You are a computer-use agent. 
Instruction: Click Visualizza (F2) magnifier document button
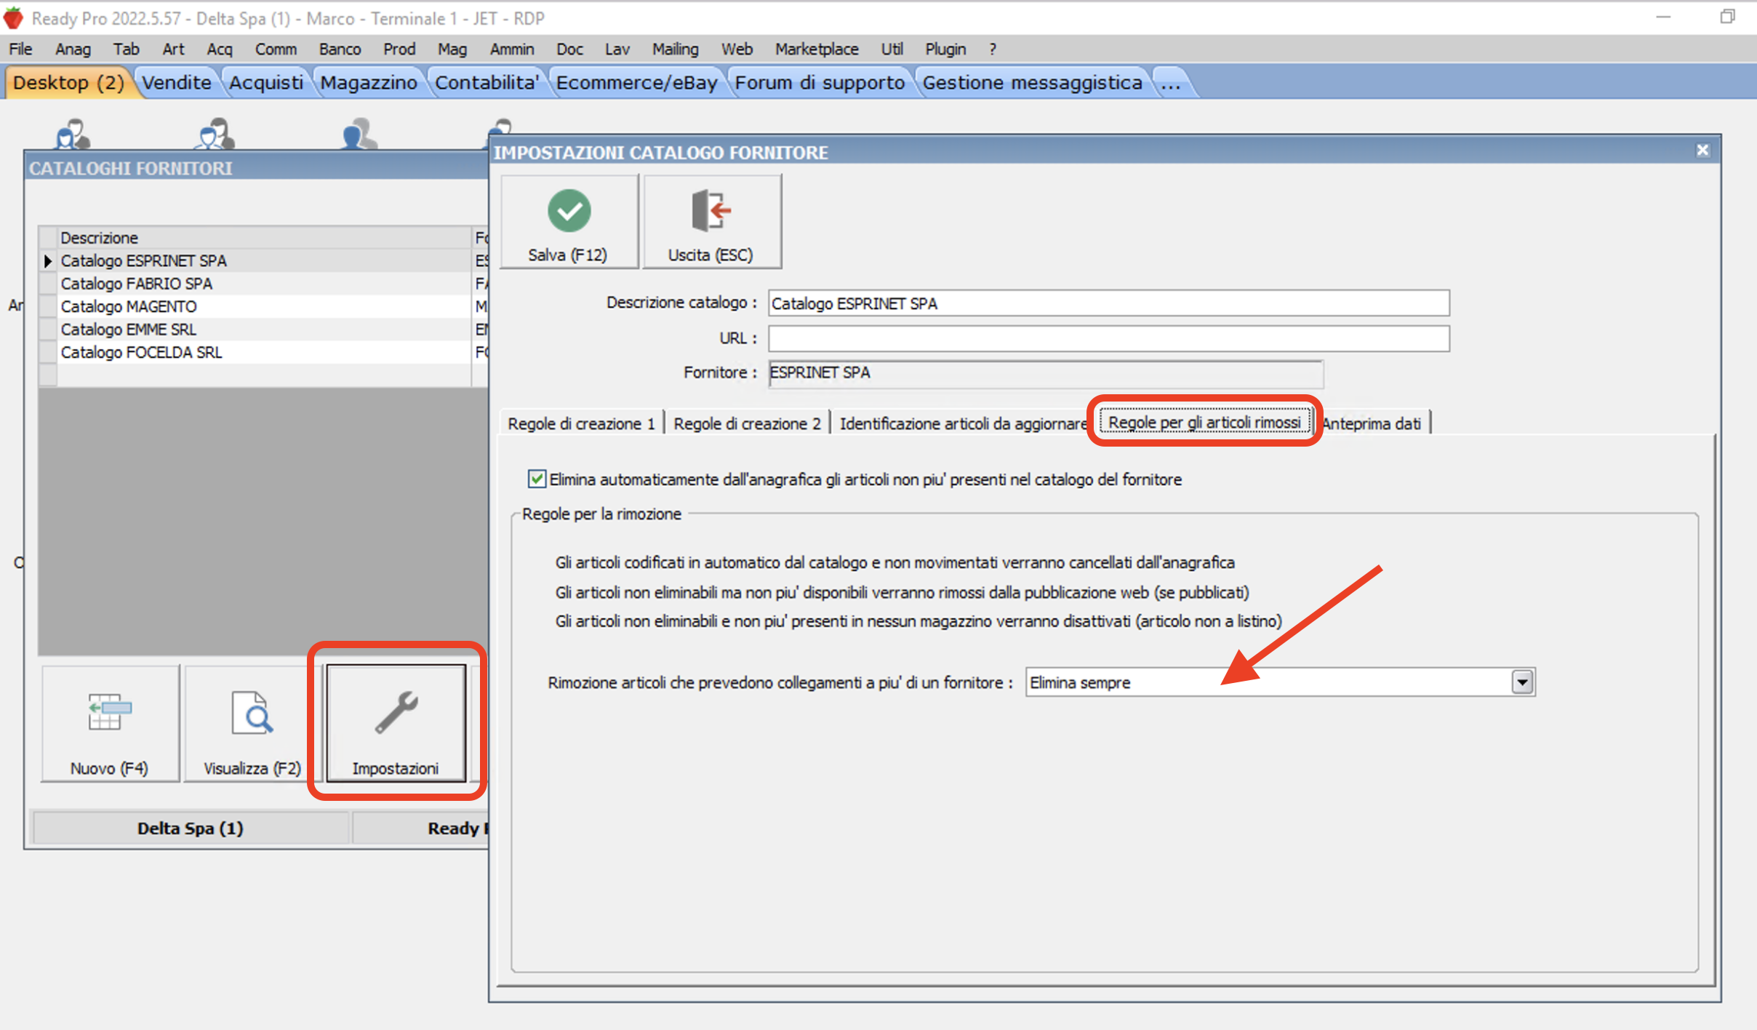pyautogui.click(x=252, y=723)
